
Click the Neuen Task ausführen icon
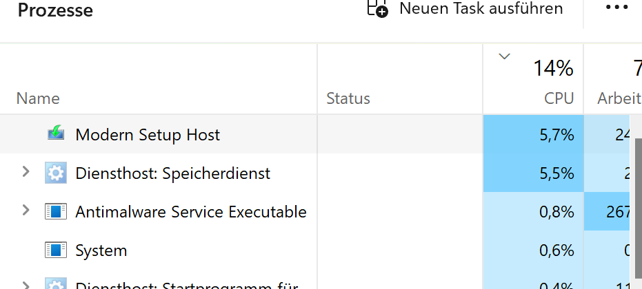pos(377,9)
